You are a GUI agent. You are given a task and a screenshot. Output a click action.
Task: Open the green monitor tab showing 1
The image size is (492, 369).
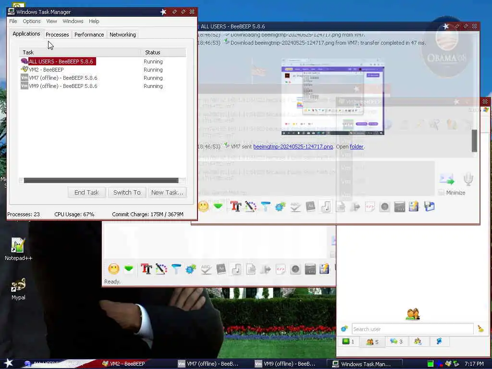click(348, 342)
